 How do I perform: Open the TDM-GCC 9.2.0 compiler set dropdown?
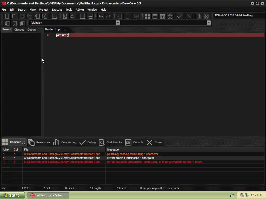239,15
